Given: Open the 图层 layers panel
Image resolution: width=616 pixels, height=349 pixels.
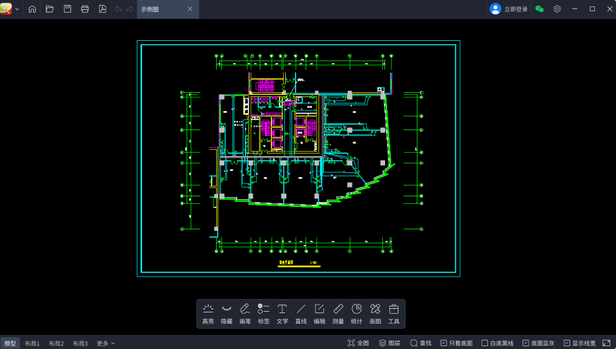Looking at the screenshot, I should tap(389, 343).
